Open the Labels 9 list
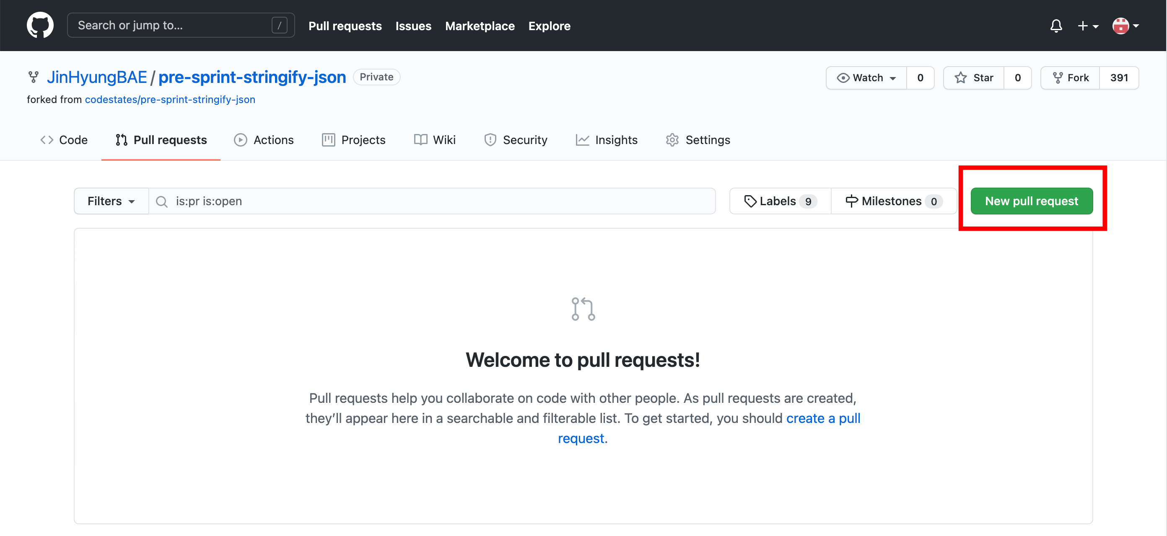This screenshot has width=1167, height=536. [780, 201]
